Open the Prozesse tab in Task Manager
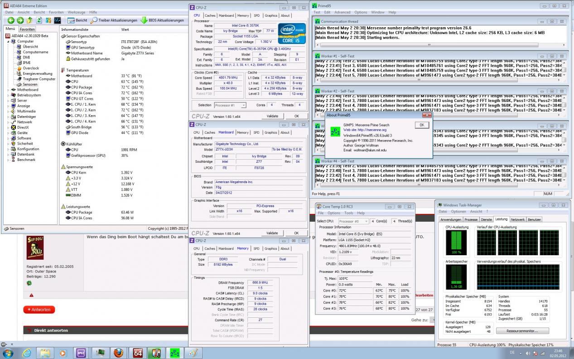The image size is (574, 359). tap(471, 219)
